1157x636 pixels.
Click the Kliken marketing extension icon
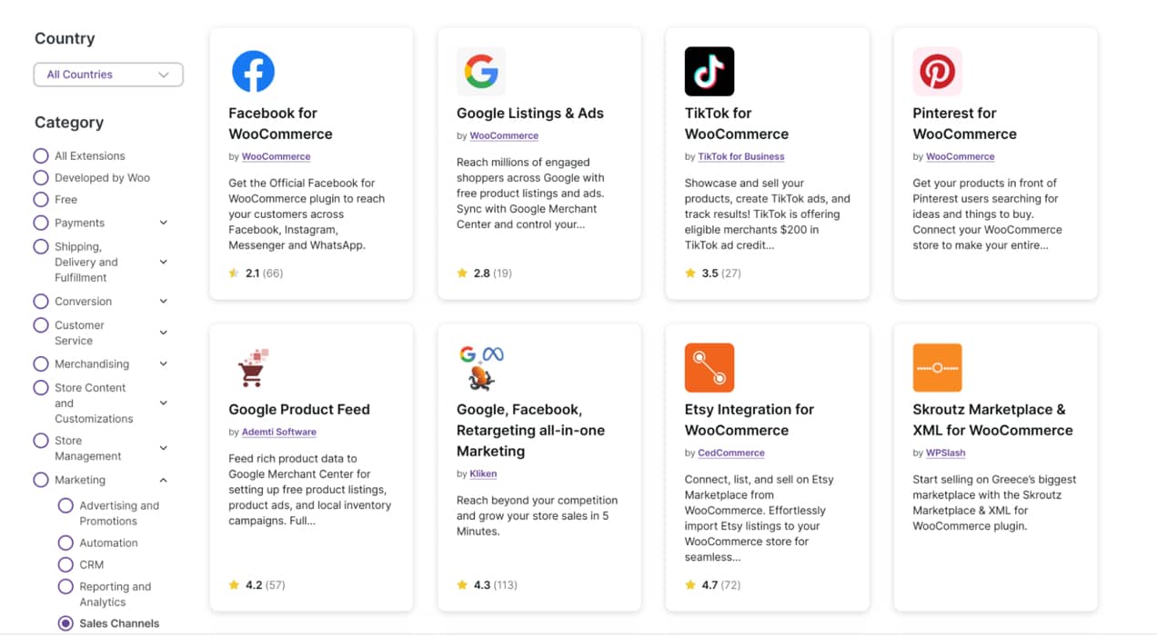click(481, 367)
